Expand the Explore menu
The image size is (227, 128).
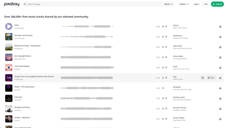click(x=184, y=4)
